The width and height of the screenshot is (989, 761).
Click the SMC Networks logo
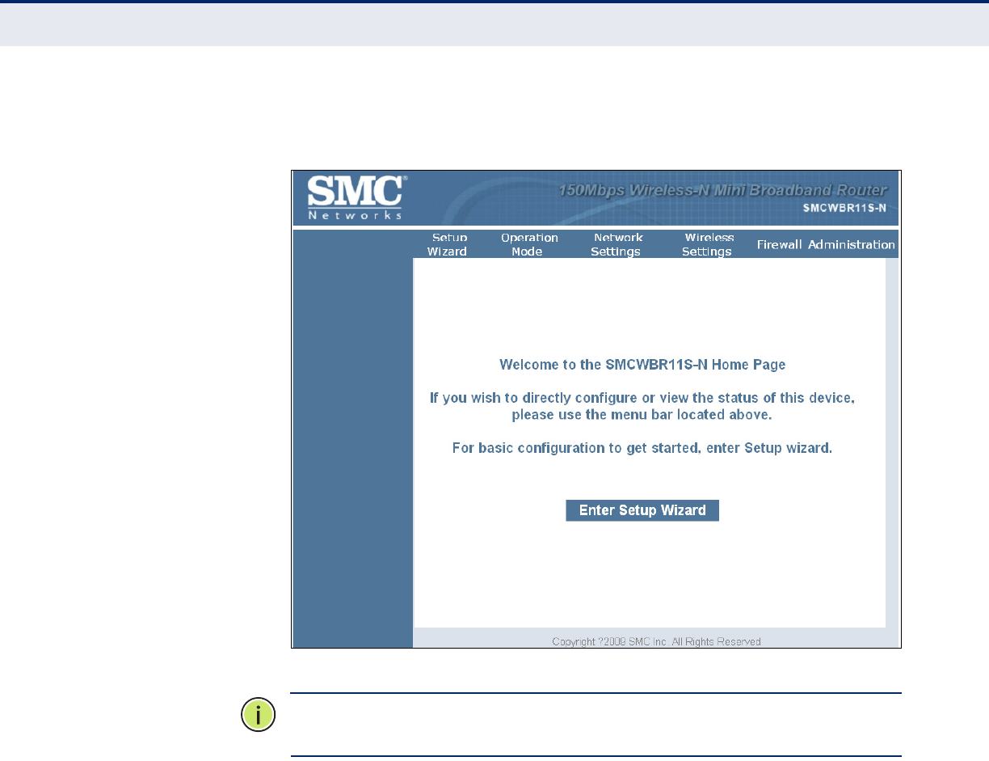click(x=356, y=198)
